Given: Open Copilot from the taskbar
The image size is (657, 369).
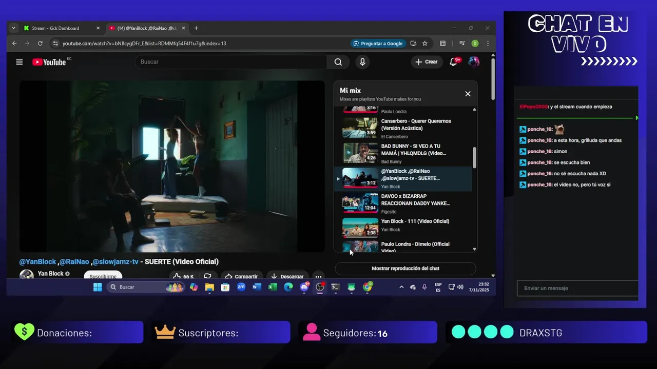Looking at the screenshot, I should click(194, 287).
